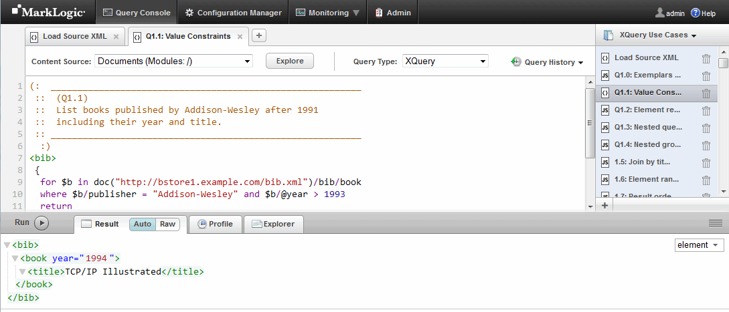This screenshot has height=312, width=729.
Task: Click the JS icon next to Q1.0: Exemplars
Action: point(605,75)
